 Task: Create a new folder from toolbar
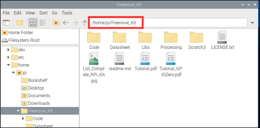tap(20, 22)
